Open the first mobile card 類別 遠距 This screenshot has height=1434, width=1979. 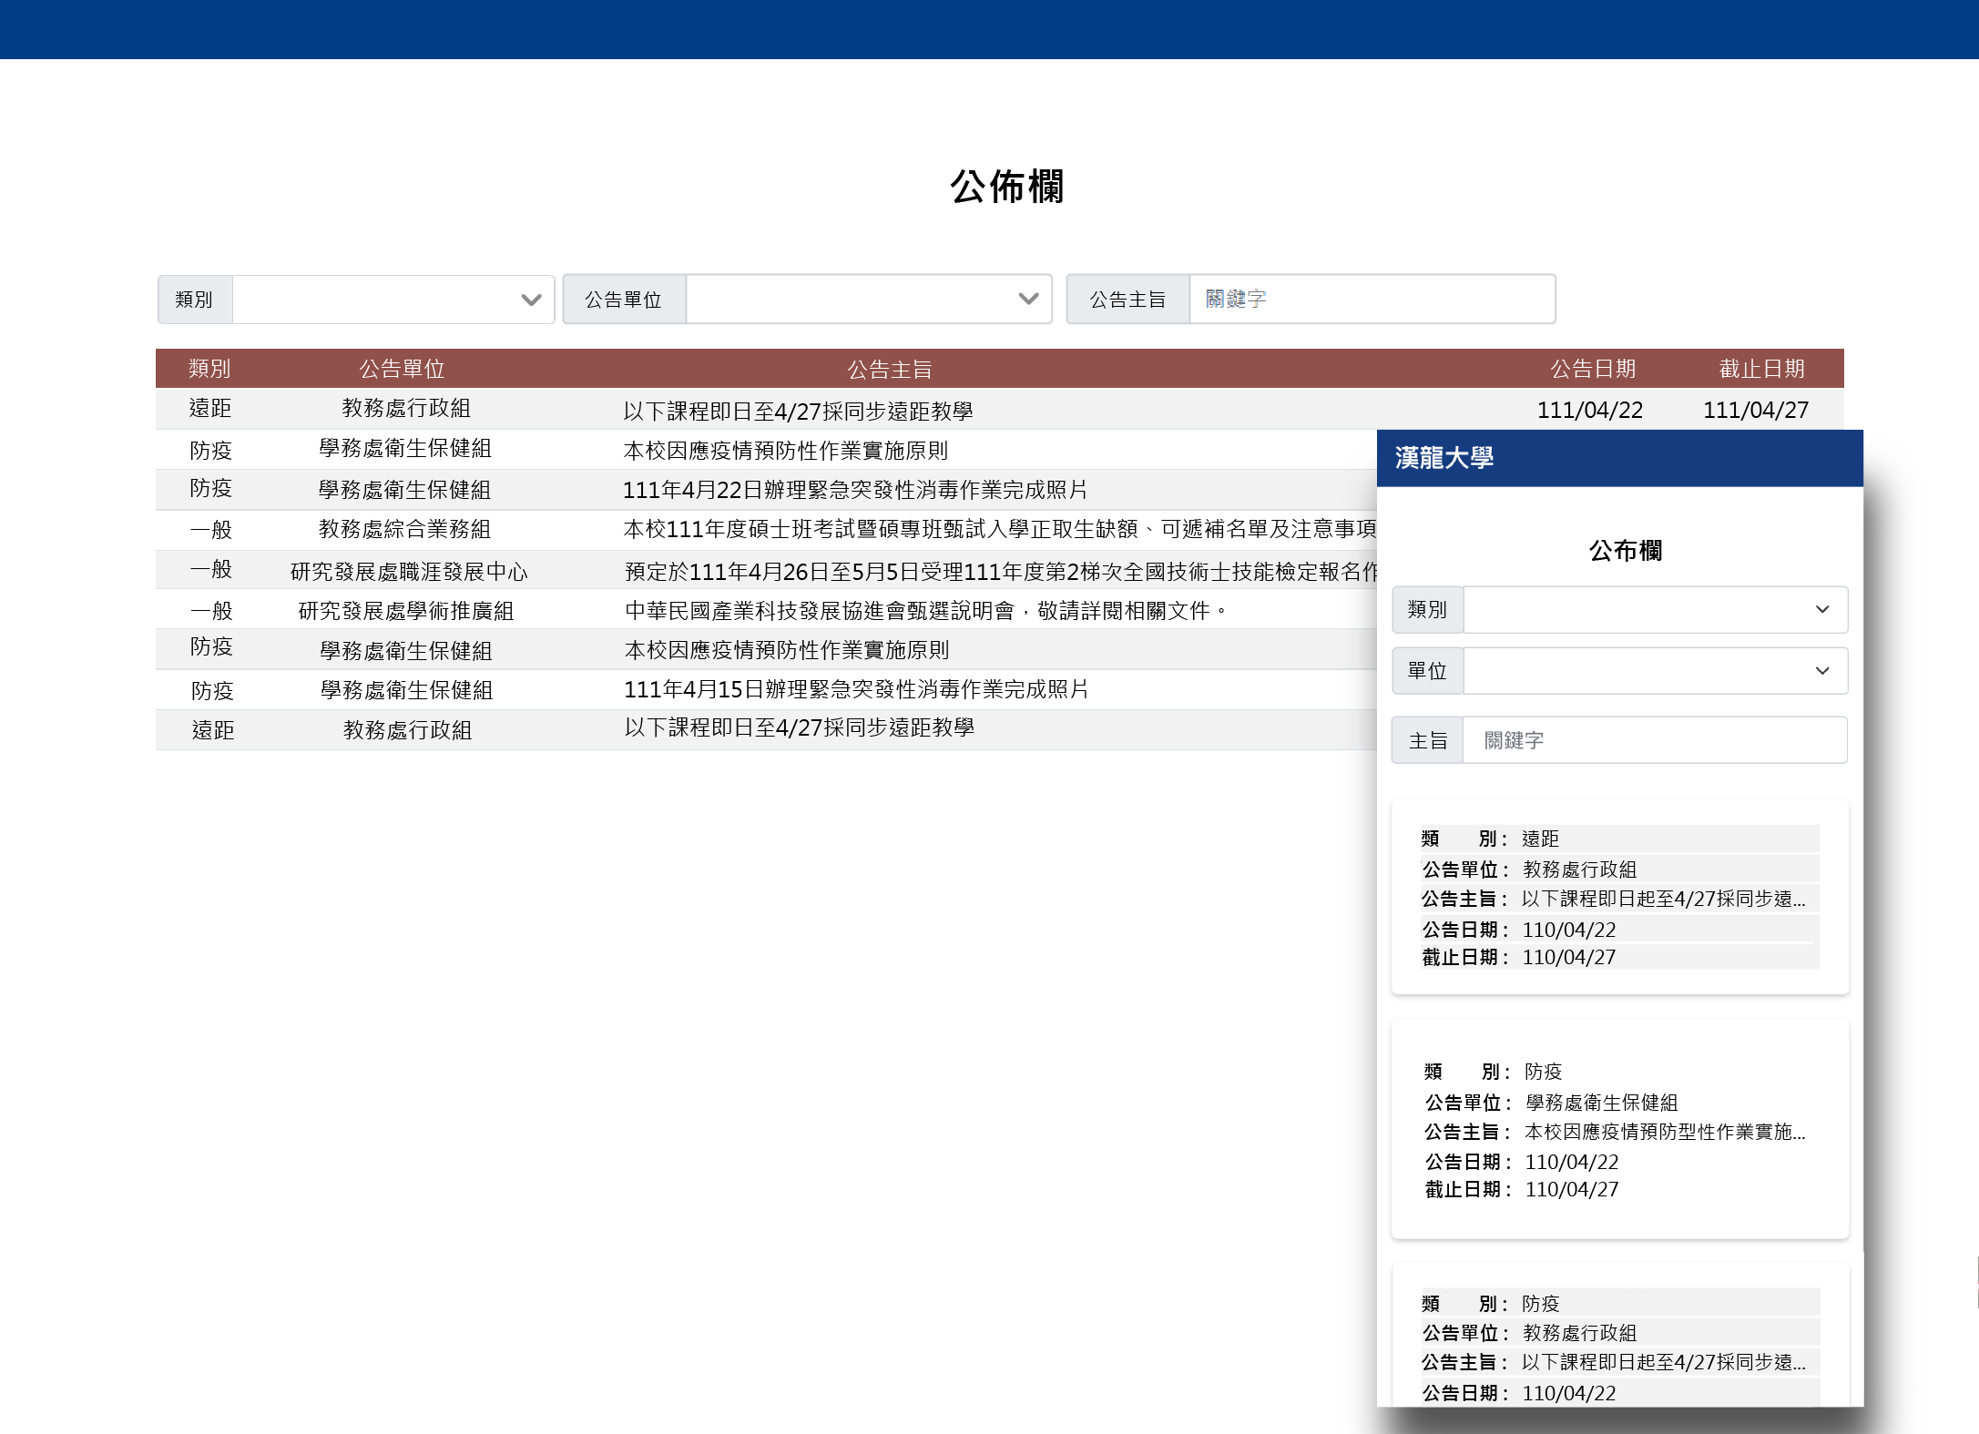tap(1619, 897)
